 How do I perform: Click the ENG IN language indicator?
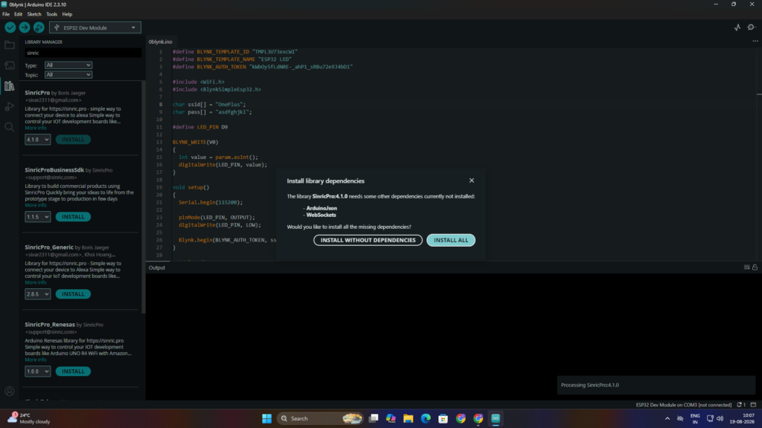pos(695,418)
